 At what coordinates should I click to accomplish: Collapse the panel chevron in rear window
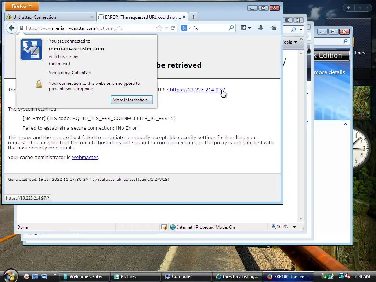click(346, 124)
